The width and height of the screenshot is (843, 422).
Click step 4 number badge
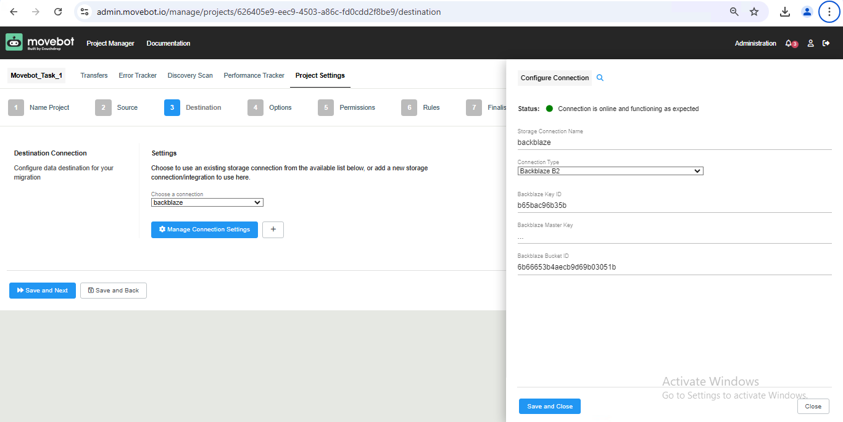tap(255, 107)
